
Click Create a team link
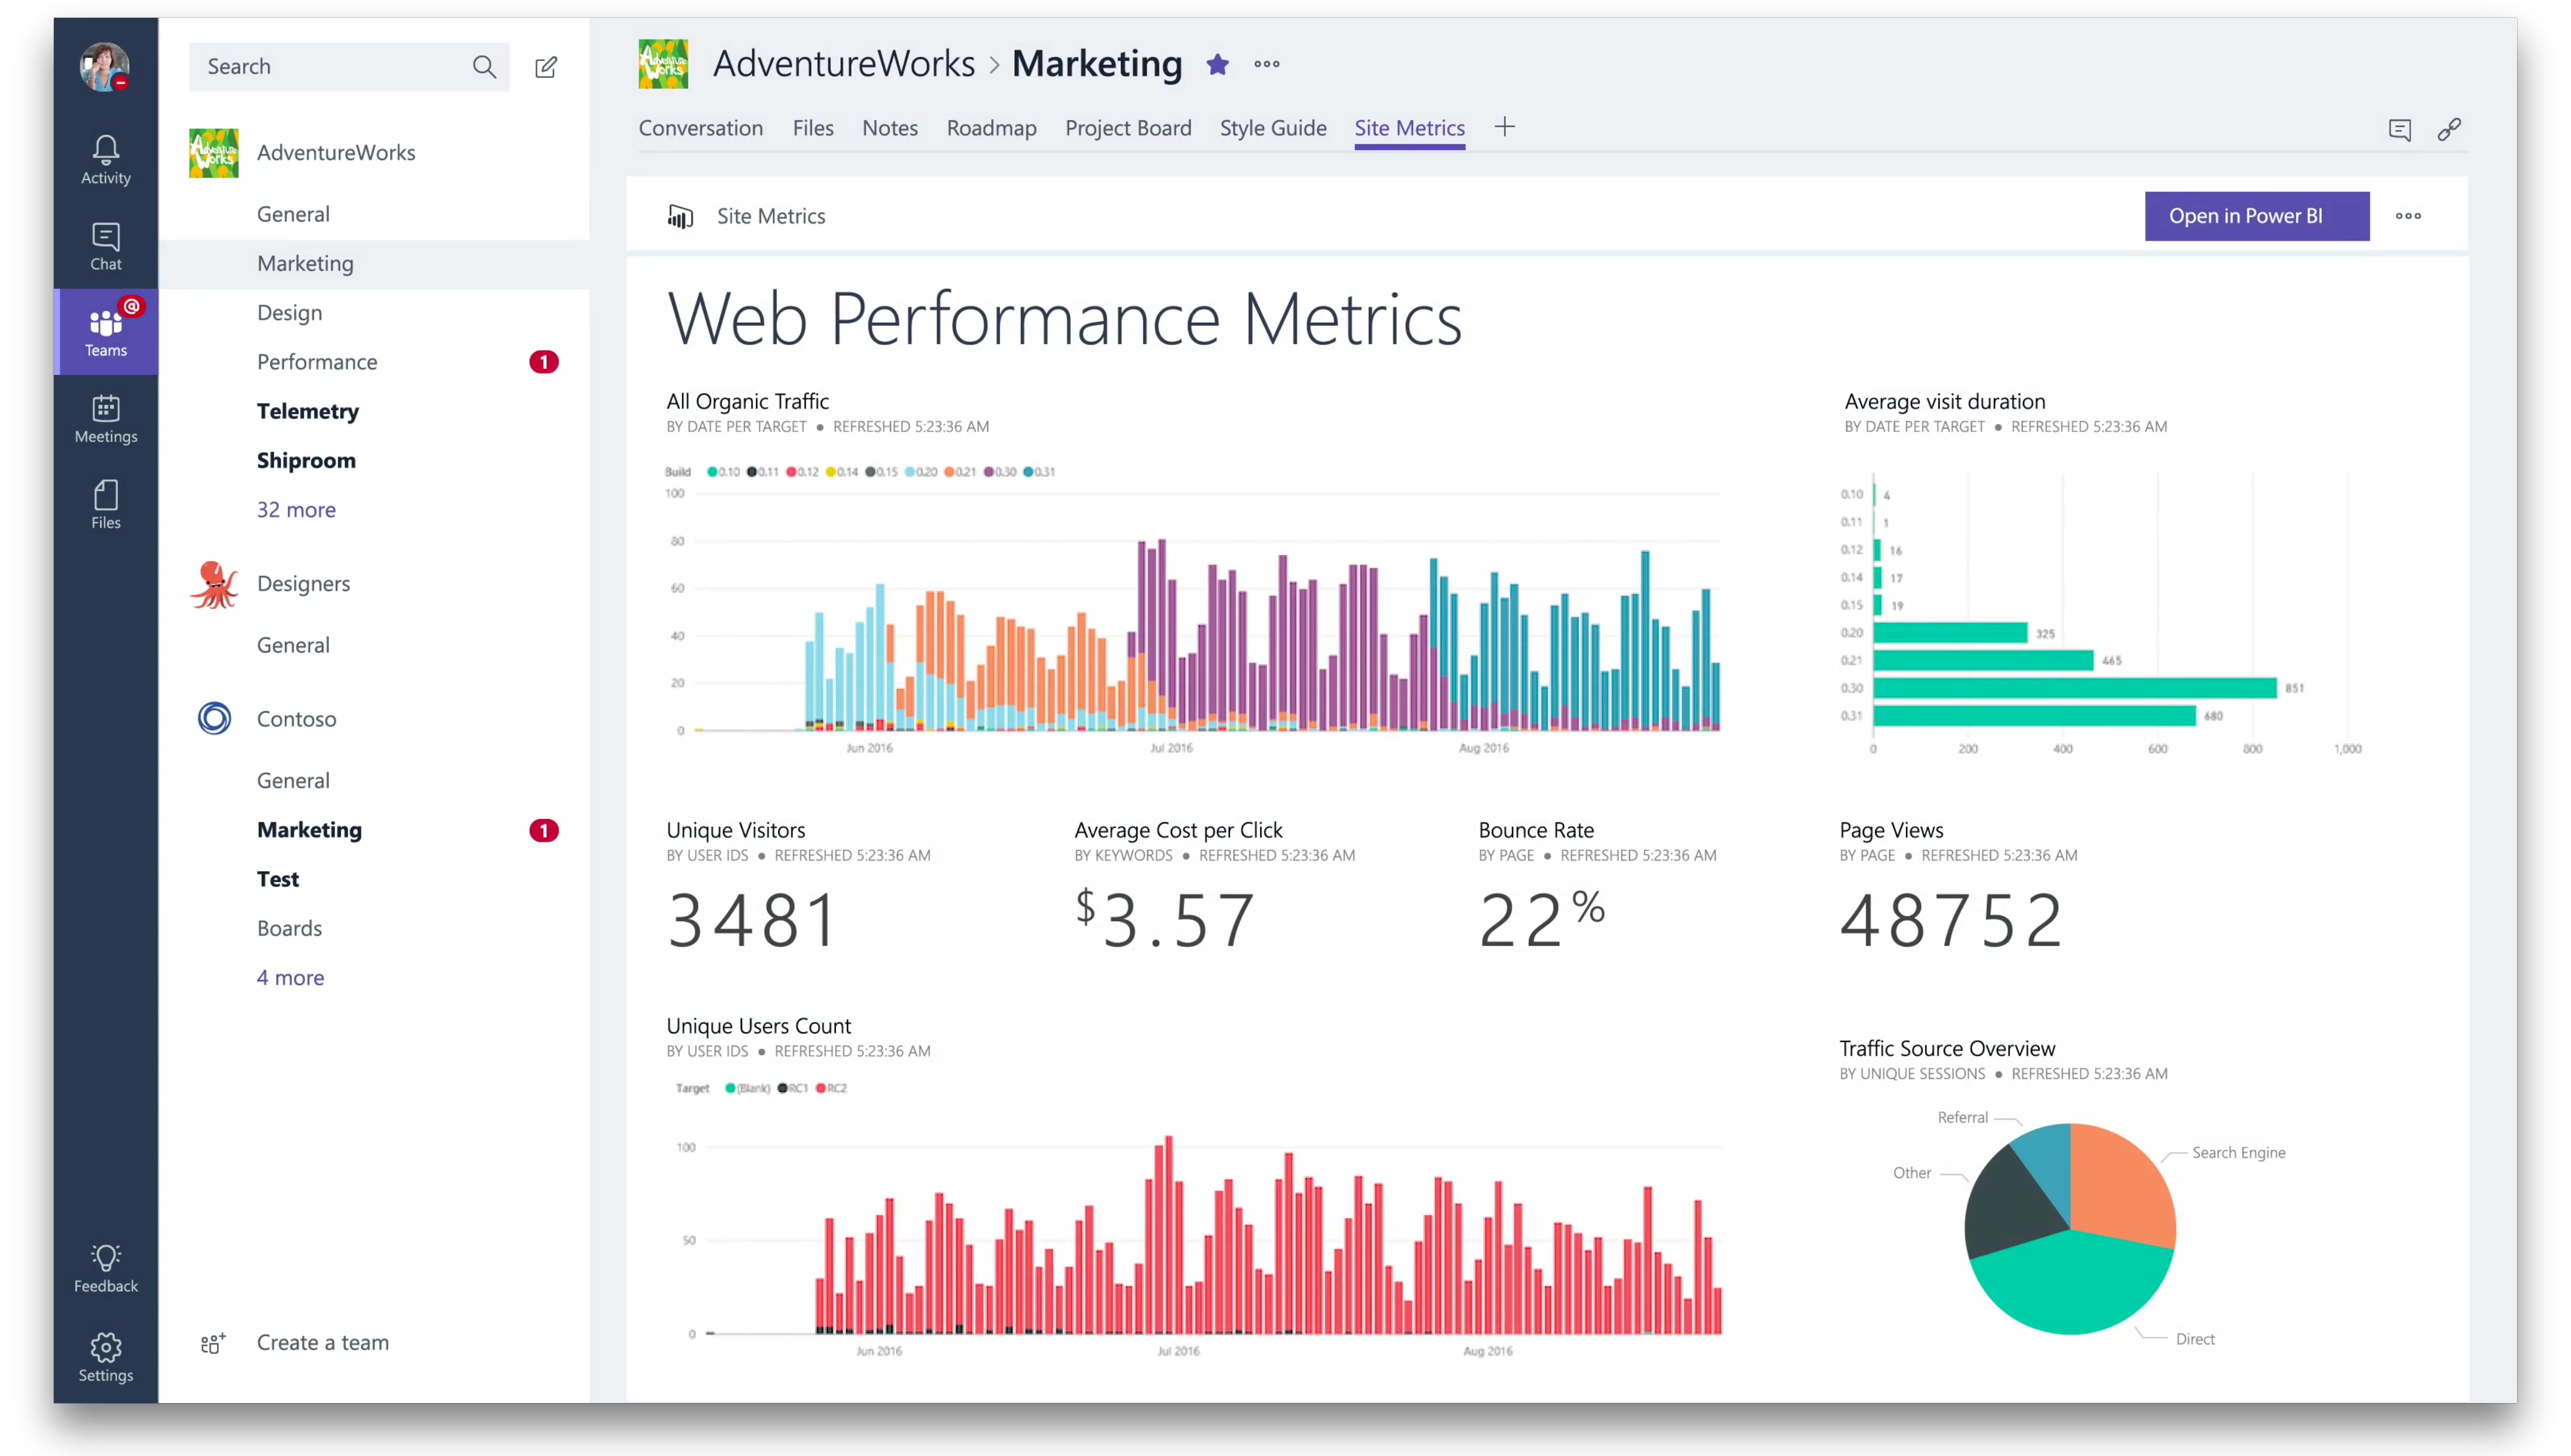point(322,1343)
